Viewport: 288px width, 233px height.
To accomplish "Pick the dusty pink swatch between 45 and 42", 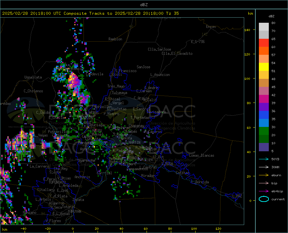I will click(x=264, y=91).
